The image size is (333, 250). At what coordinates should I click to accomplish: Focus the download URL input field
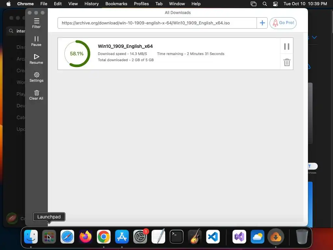[x=157, y=23]
